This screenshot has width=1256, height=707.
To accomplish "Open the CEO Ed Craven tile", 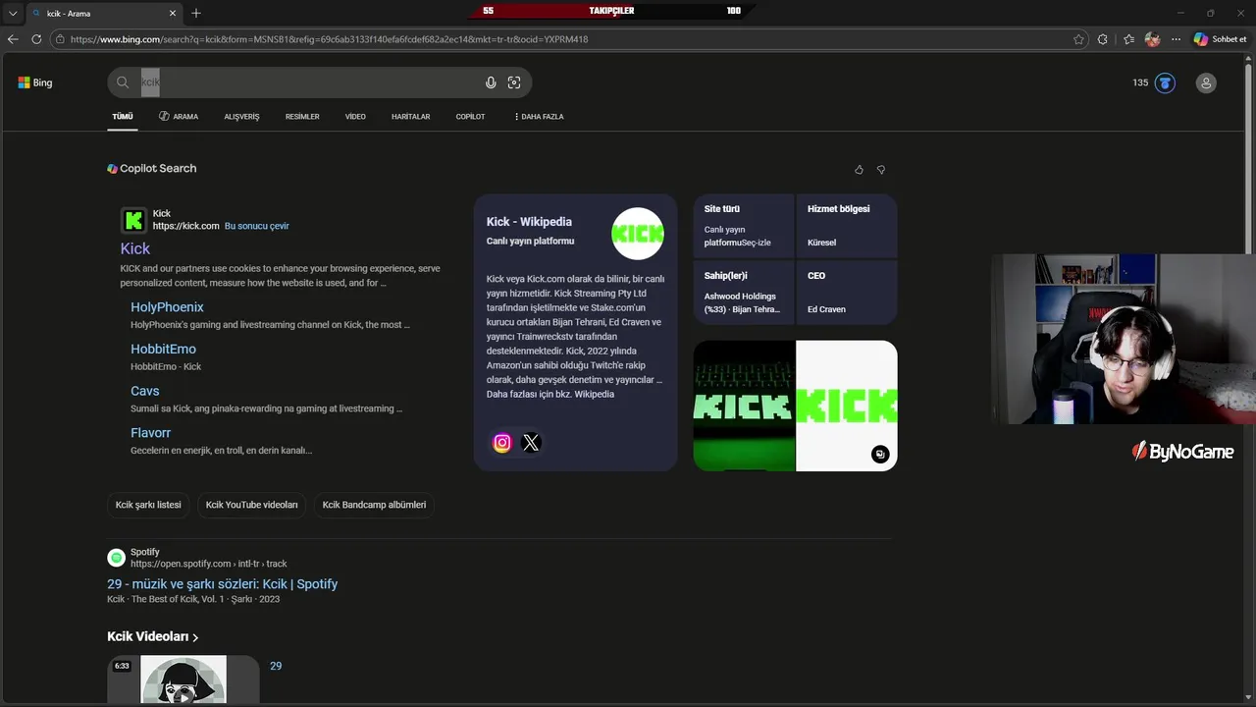I will 847,293.
